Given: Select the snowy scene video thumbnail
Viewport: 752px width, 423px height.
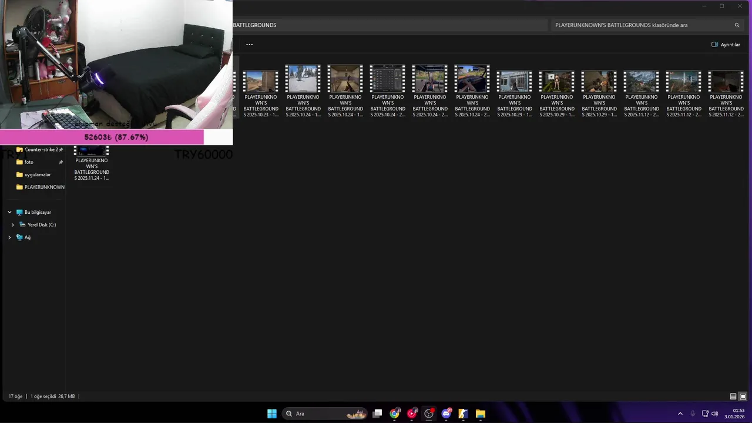Looking at the screenshot, I should coord(303,79).
